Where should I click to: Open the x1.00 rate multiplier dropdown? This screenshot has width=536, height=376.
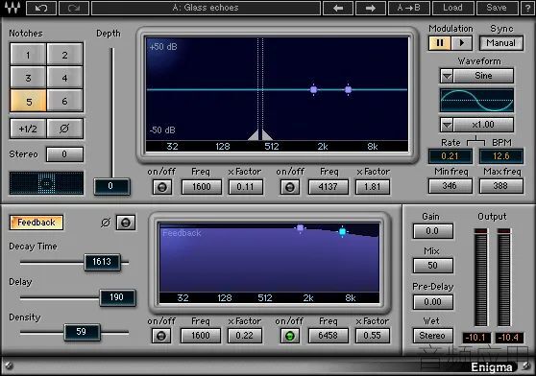[x=447, y=125]
